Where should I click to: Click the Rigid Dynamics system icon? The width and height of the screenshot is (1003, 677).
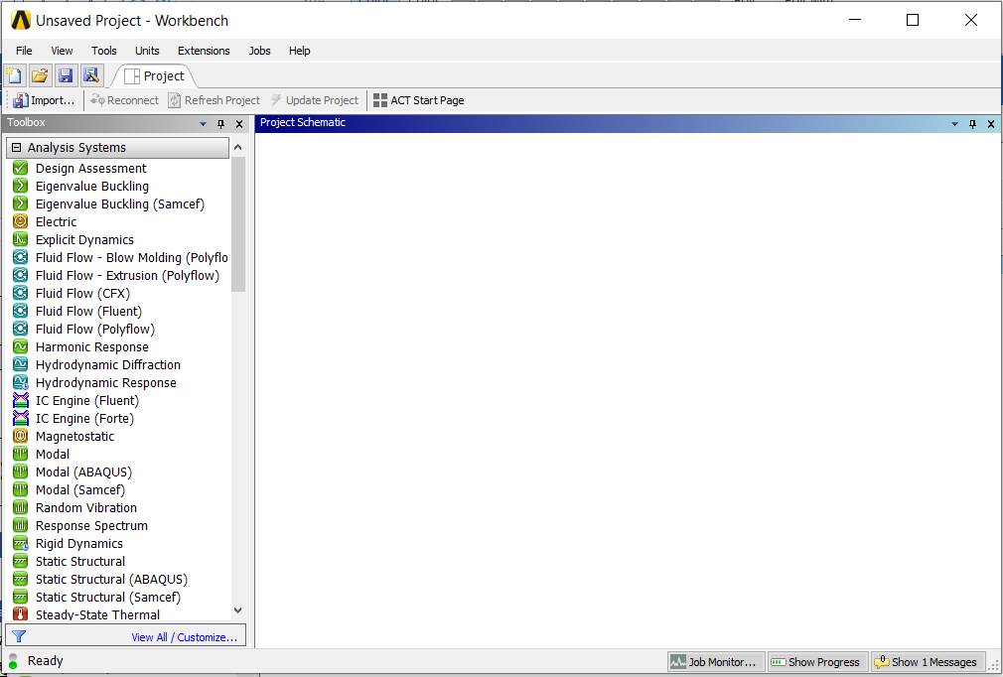pos(21,544)
